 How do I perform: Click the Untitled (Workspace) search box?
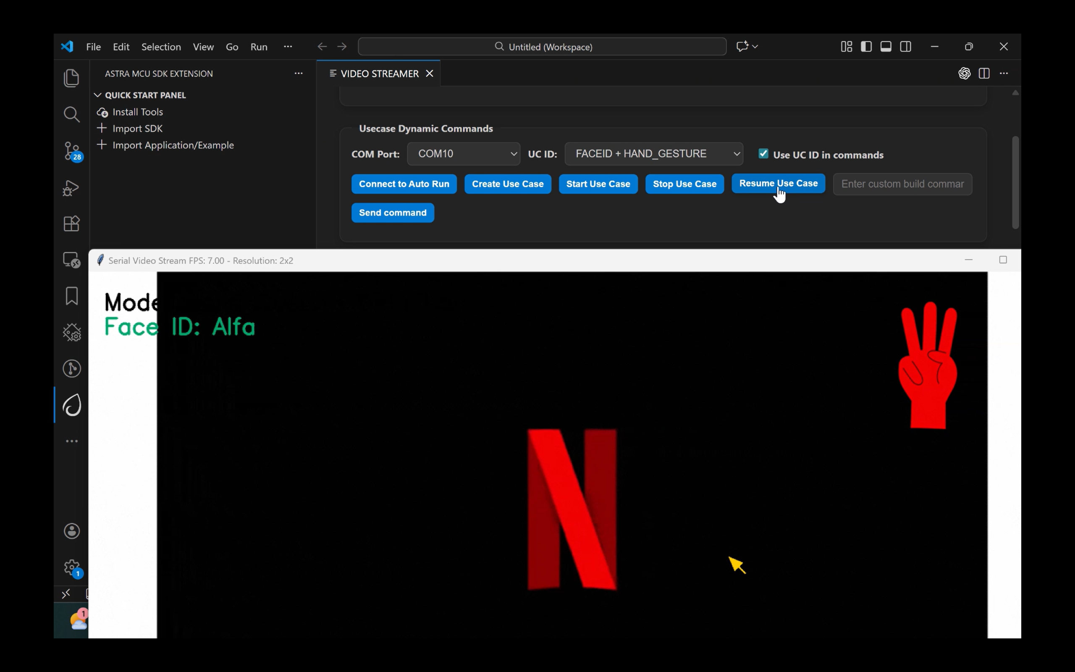point(542,47)
